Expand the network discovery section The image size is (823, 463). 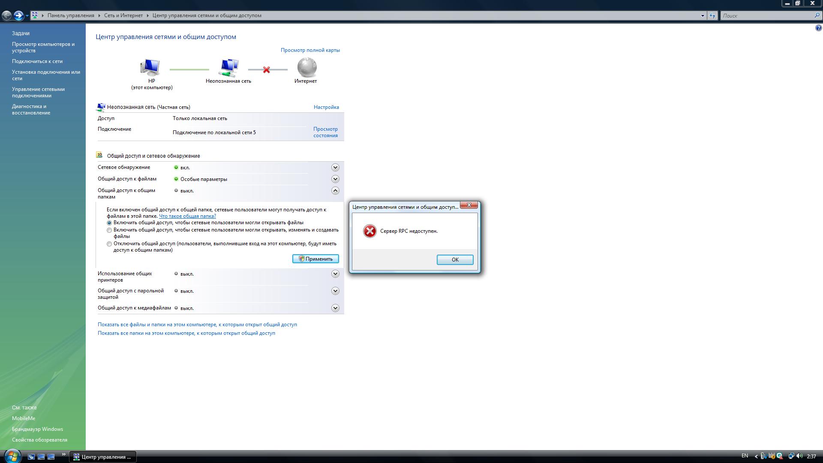coord(335,168)
